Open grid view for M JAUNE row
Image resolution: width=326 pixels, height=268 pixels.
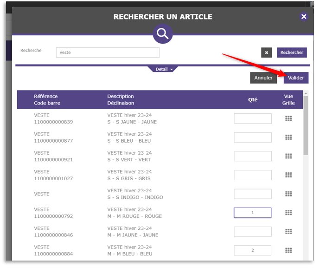pos(288,231)
